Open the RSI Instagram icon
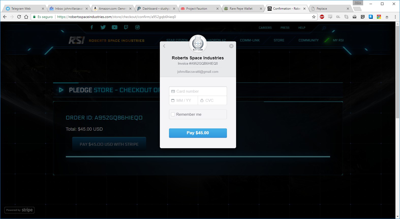This screenshot has height=219, width=400. pos(137,27)
